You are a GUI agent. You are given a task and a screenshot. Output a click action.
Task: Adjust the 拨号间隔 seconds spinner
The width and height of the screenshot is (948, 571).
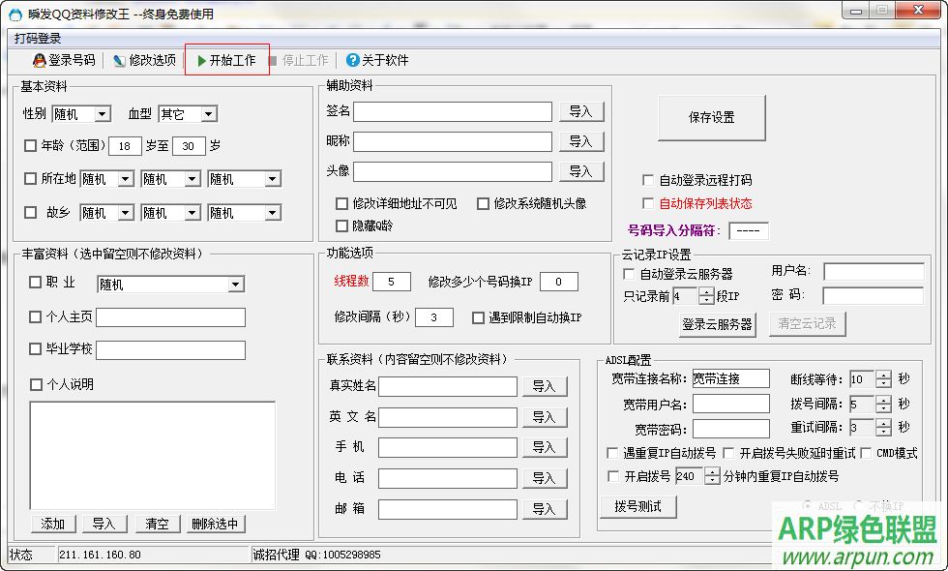(x=884, y=405)
